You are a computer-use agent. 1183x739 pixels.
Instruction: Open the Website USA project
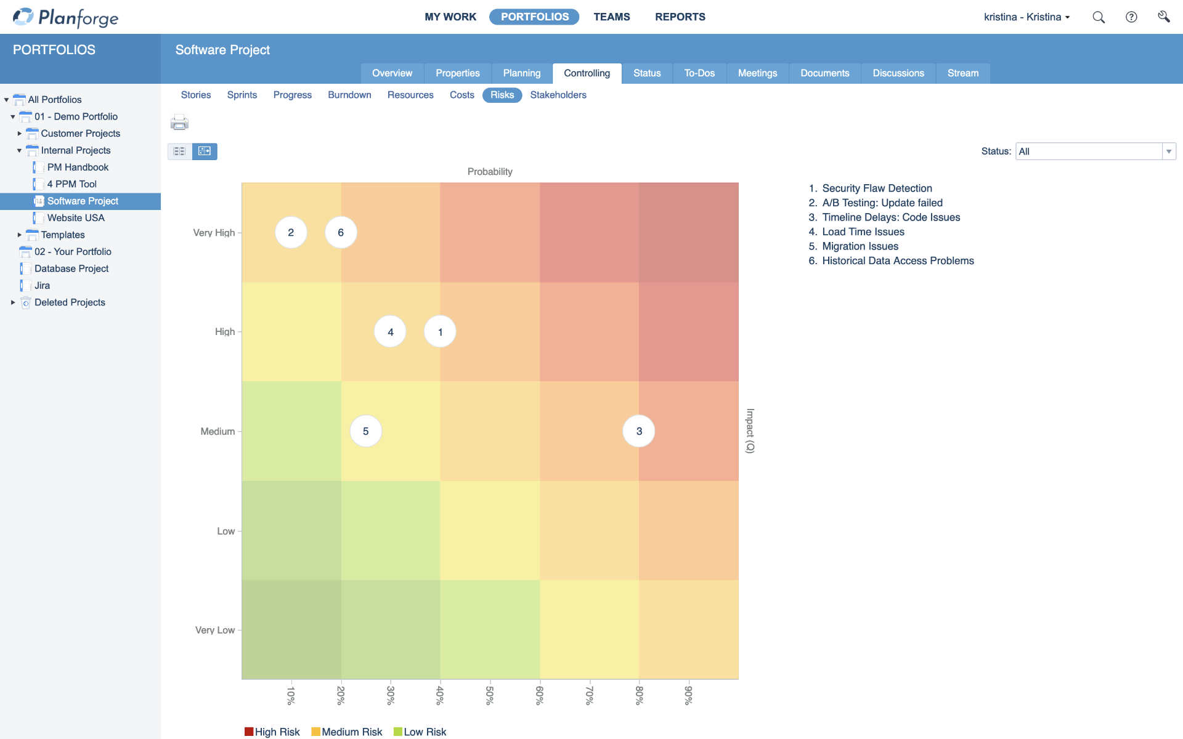click(76, 217)
